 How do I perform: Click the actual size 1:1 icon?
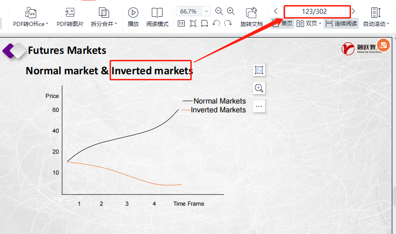[x=181, y=23]
